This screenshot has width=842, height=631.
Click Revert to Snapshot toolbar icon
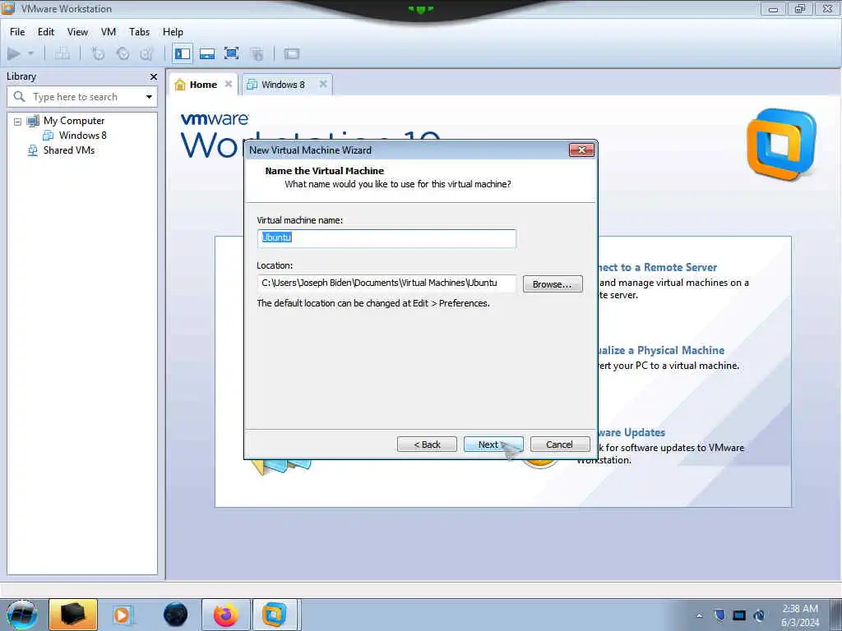pyautogui.click(x=123, y=53)
